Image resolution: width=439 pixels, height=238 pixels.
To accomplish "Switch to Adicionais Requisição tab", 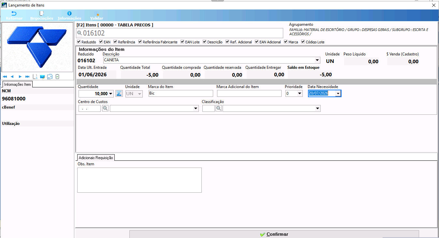I will tap(96, 157).
